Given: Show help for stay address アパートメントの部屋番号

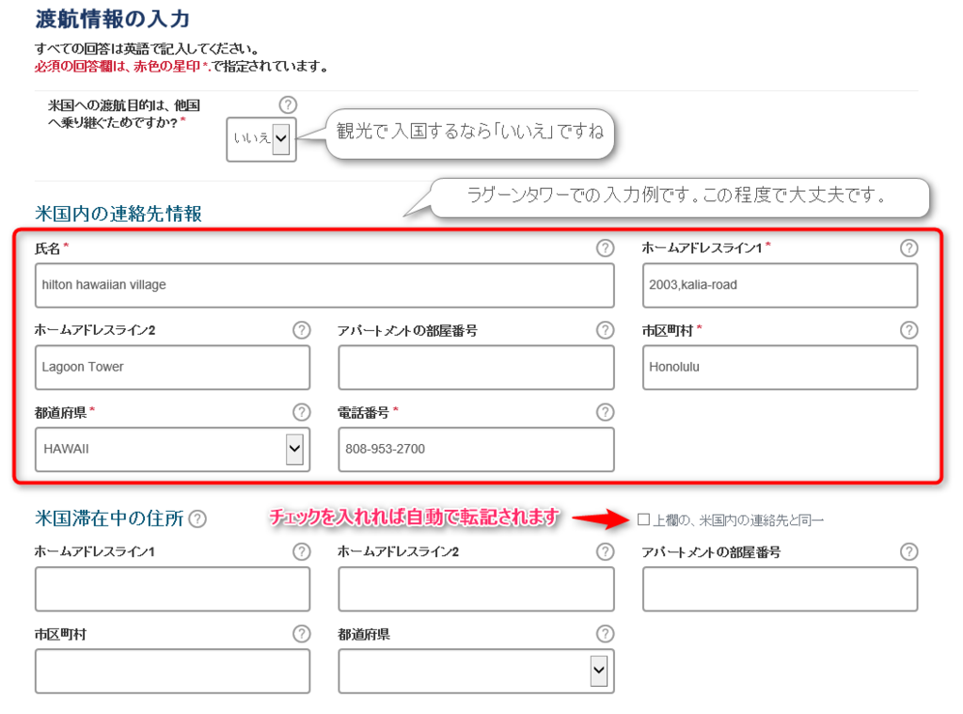Looking at the screenshot, I should 909,551.
